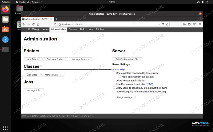
Task: Open the network status icon in top bar
Action: [x=198, y=2]
